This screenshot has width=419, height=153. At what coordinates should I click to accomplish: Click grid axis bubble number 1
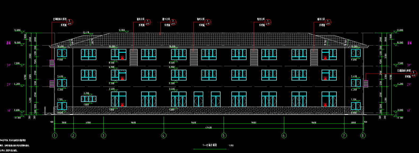tap(55, 136)
